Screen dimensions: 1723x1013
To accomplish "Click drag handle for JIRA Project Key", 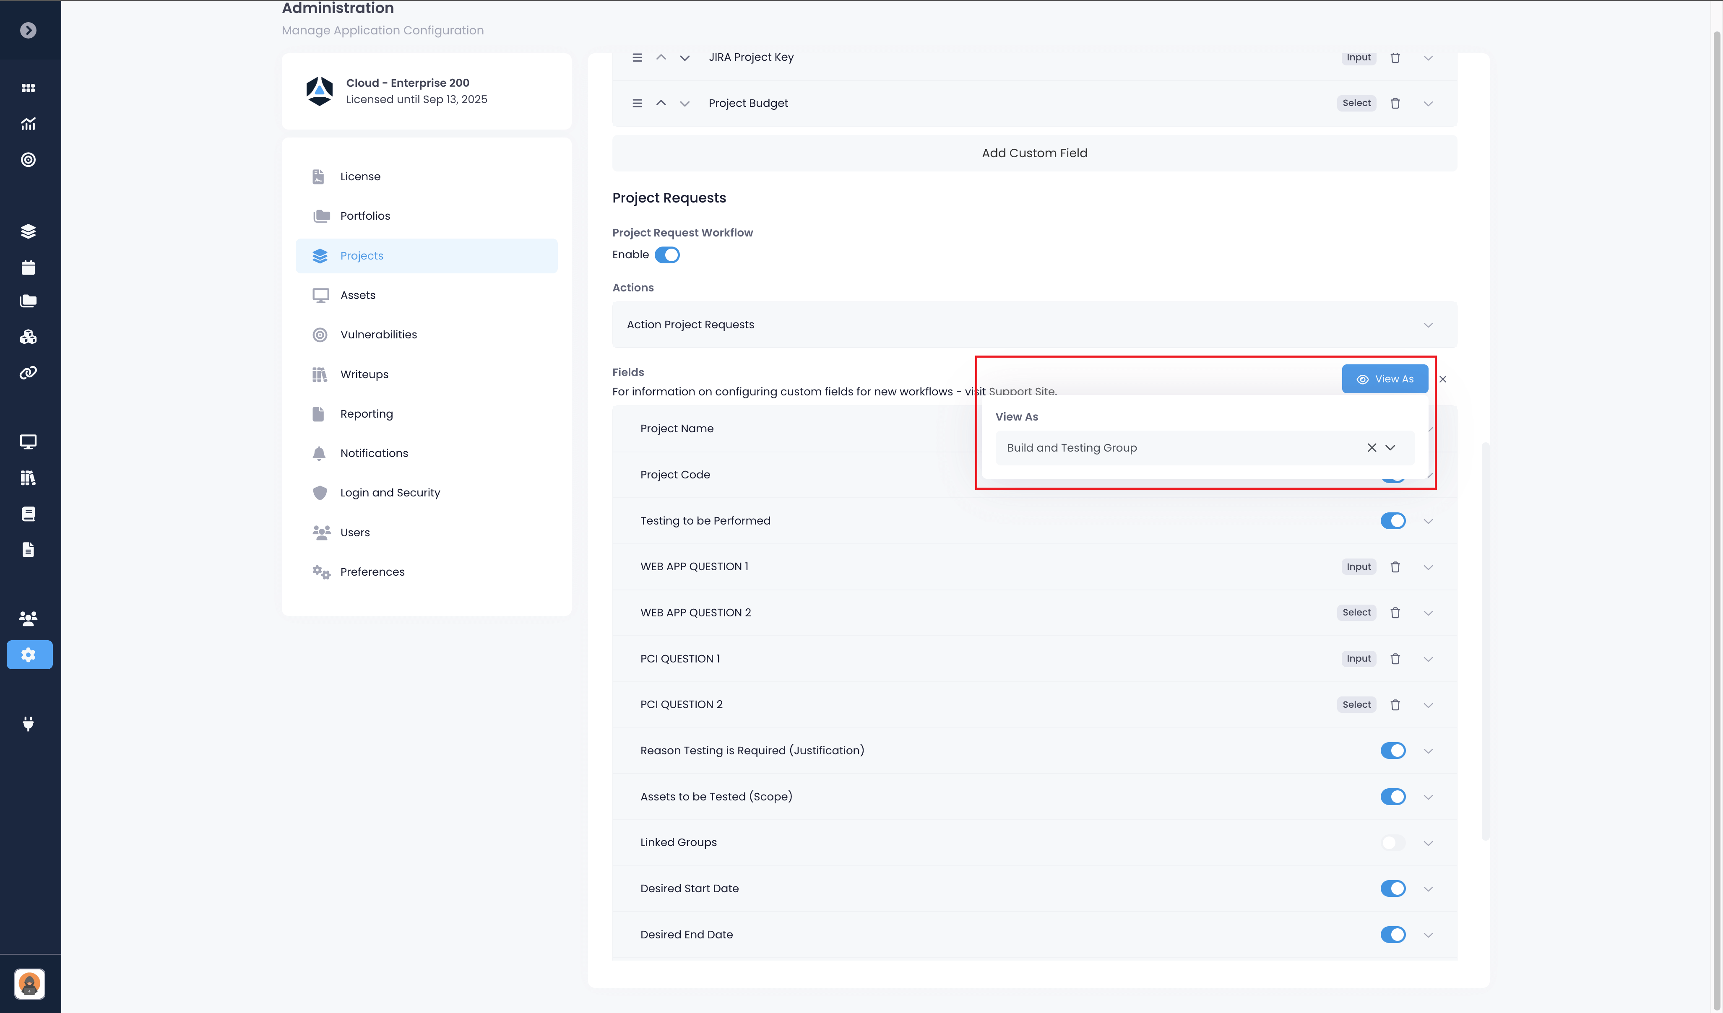I will pyautogui.click(x=637, y=57).
